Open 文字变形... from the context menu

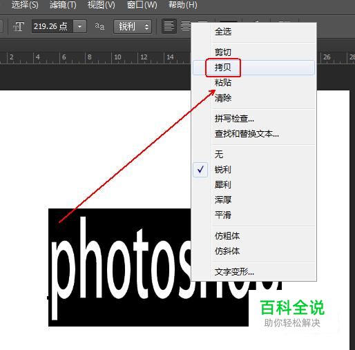click(x=253, y=272)
